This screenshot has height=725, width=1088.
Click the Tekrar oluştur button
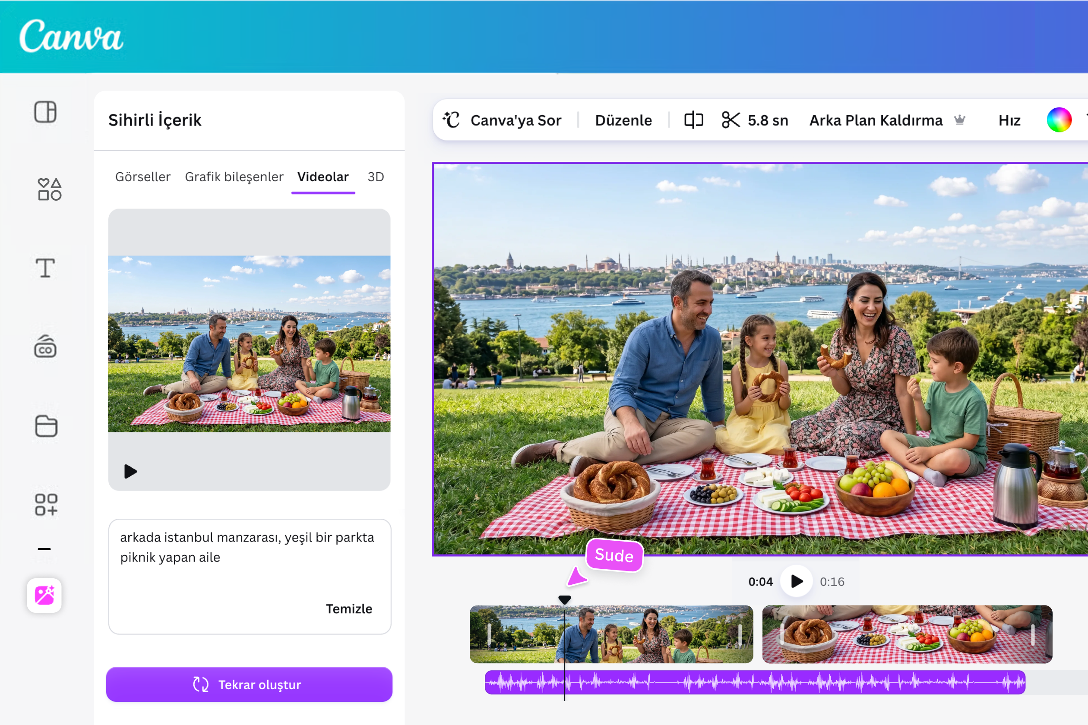tap(250, 684)
